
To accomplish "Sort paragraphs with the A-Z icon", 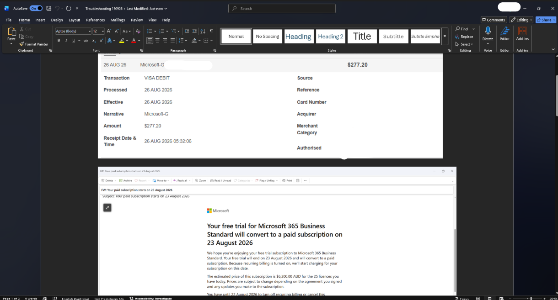I will (x=203, y=31).
